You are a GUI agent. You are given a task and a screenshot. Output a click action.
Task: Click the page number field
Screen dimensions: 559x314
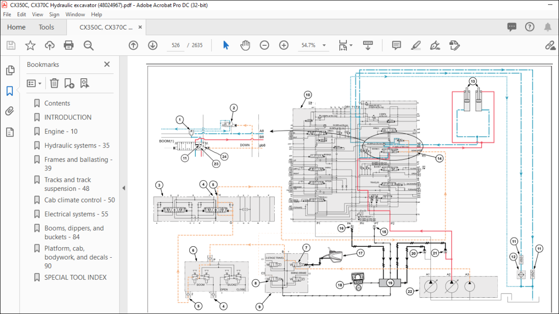click(175, 45)
